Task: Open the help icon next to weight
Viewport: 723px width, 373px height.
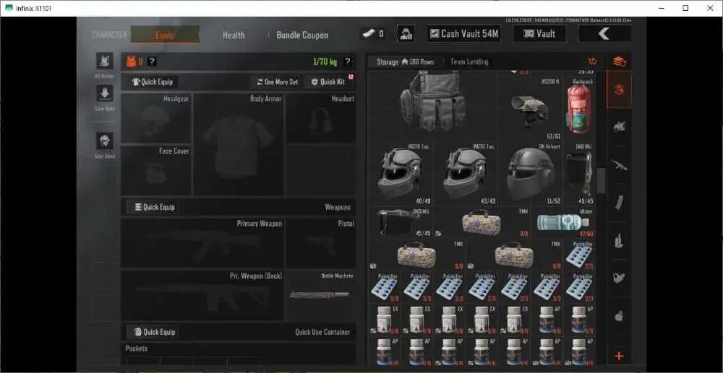Action: point(348,61)
